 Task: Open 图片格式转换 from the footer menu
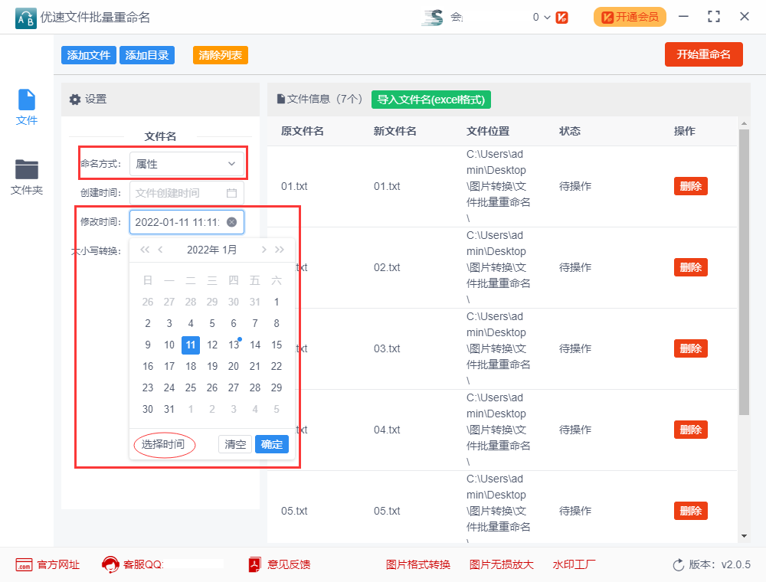tap(418, 564)
